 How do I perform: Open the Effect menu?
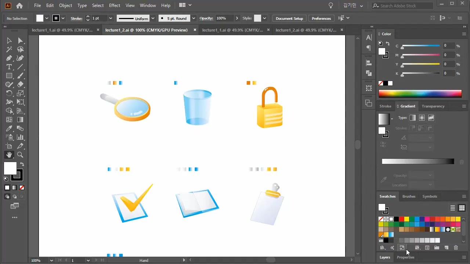pos(114,5)
